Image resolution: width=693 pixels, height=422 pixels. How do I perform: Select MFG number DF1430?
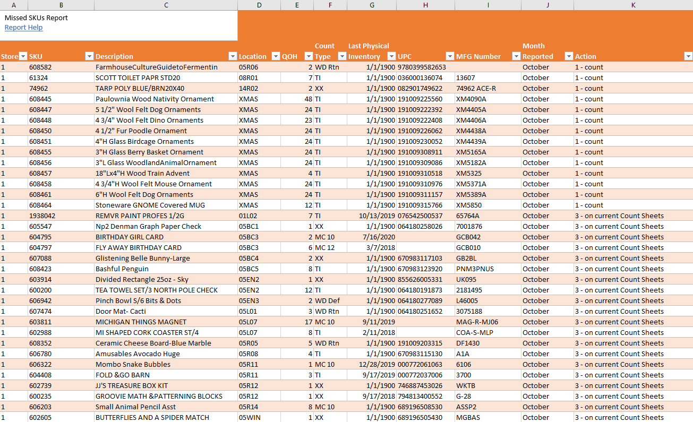(x=488, y=343)
